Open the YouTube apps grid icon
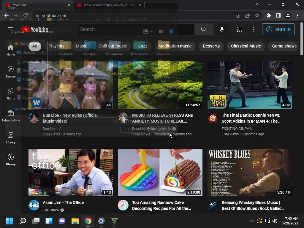The width and height of the screenshot is (304, 228). [240, 29]
